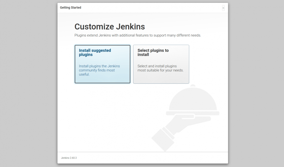This screenshot has width=284, height=167.
Task: Click the Getting Started title text
Action: point(70,7)
